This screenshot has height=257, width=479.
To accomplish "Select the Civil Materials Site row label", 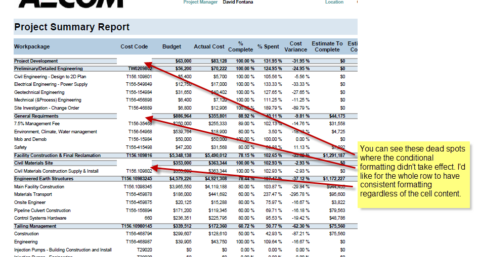I will (x=33, y=163).
